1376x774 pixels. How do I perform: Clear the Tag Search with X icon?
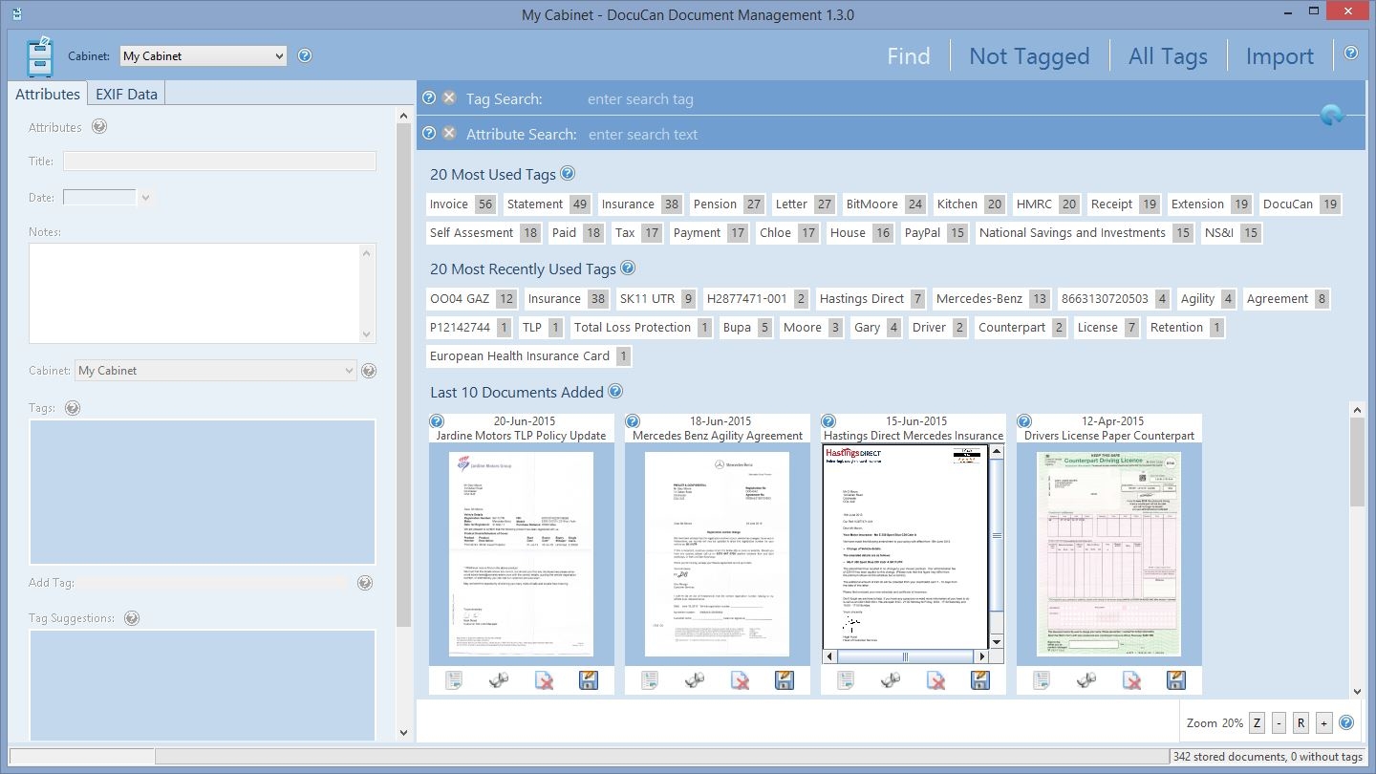point(449,97)
